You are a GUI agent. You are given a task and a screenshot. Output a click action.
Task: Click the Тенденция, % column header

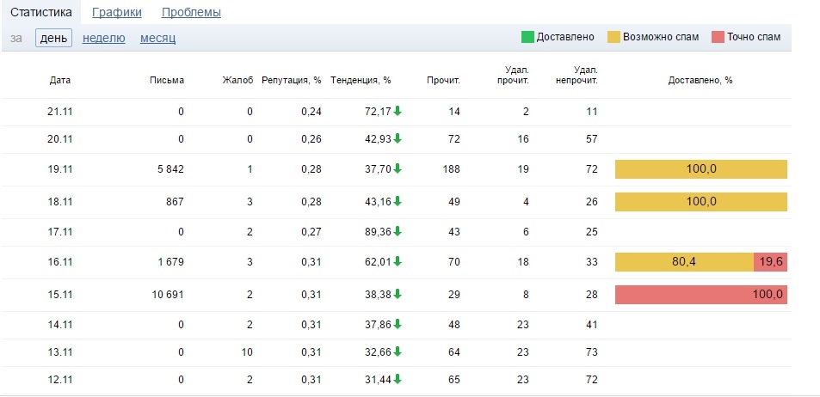(x=361, y=81)
